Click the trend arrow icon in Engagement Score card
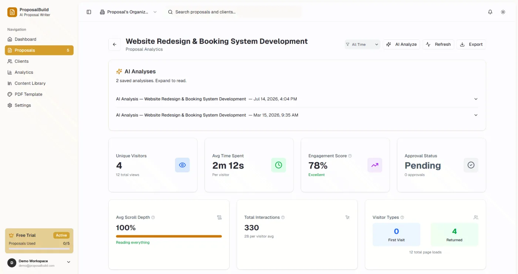518x274 pixels. coord(375,165)
